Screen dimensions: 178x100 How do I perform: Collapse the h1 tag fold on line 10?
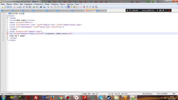coord(8,34)
